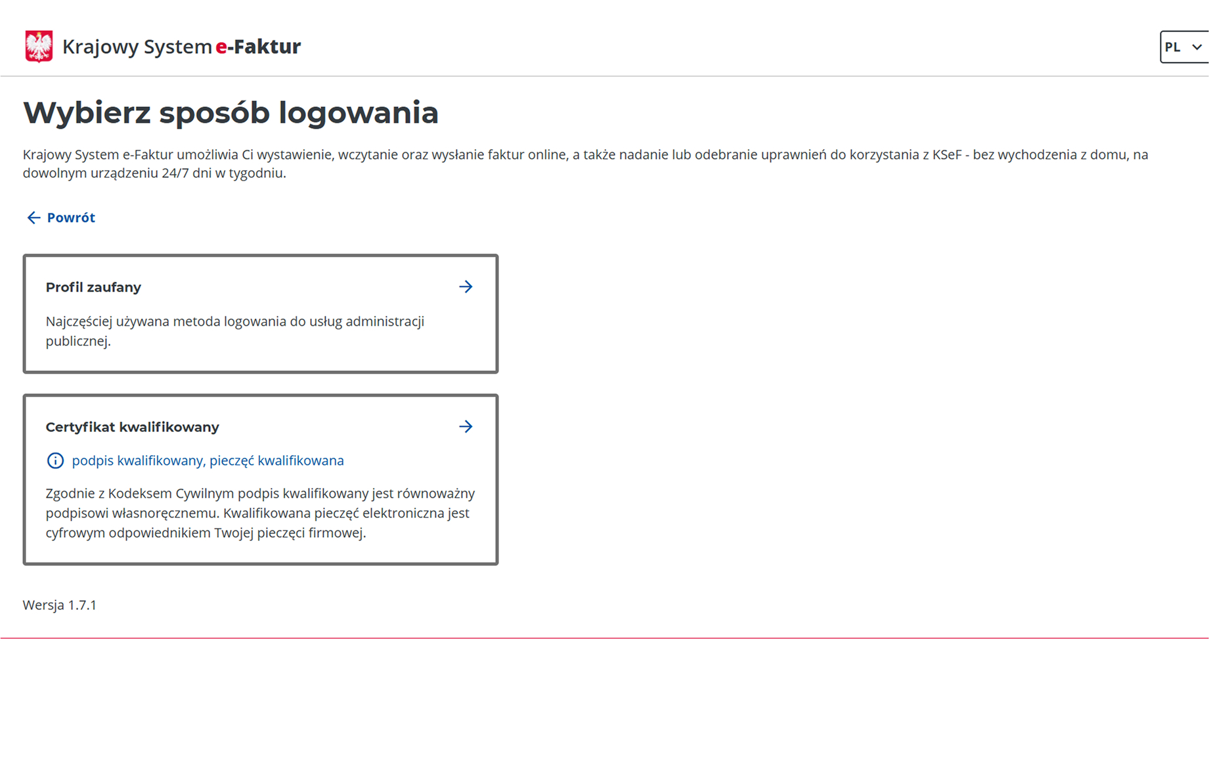Click the Polish eagle emblem logo
This screenshot has width=1209, height=761.
(39, 47)
